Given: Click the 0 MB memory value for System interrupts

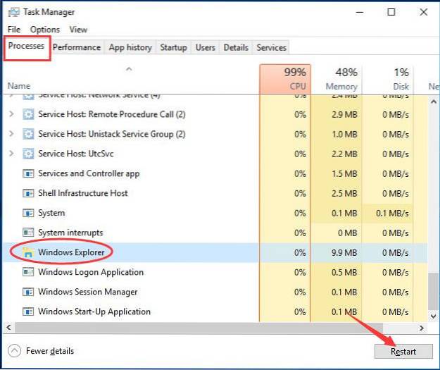Looking at the screenshot, I should pyautogui.click(x=347, y=233).
